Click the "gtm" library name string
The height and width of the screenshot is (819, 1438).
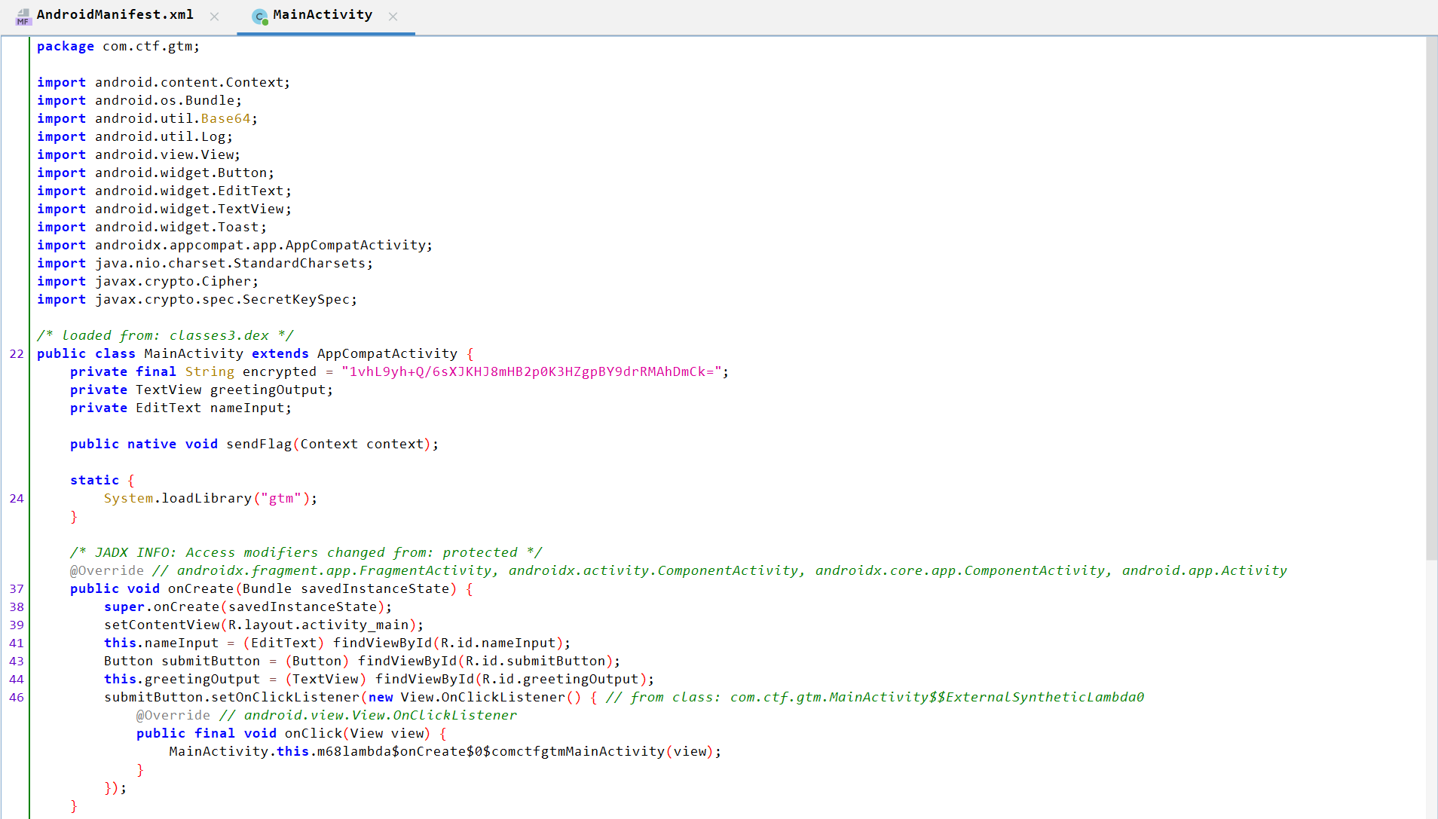[x=281, y=499]
